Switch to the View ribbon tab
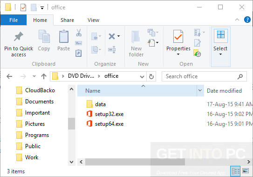The height and width of the screenshot is (177, 253). click(93, 20)
